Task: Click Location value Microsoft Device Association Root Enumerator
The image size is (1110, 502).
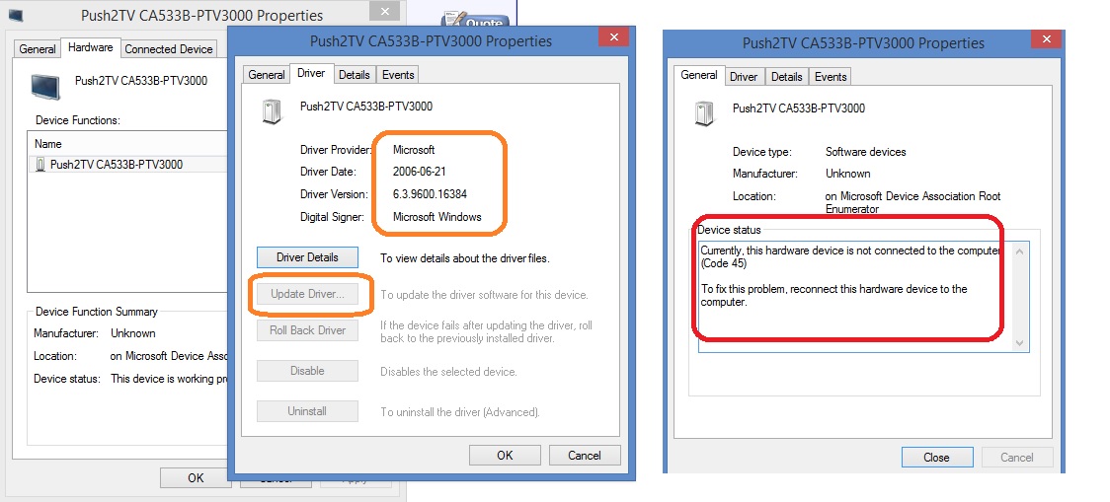Action: tap(913, 202)
